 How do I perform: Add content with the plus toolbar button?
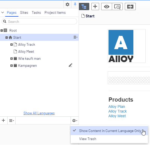pos(95,6)
